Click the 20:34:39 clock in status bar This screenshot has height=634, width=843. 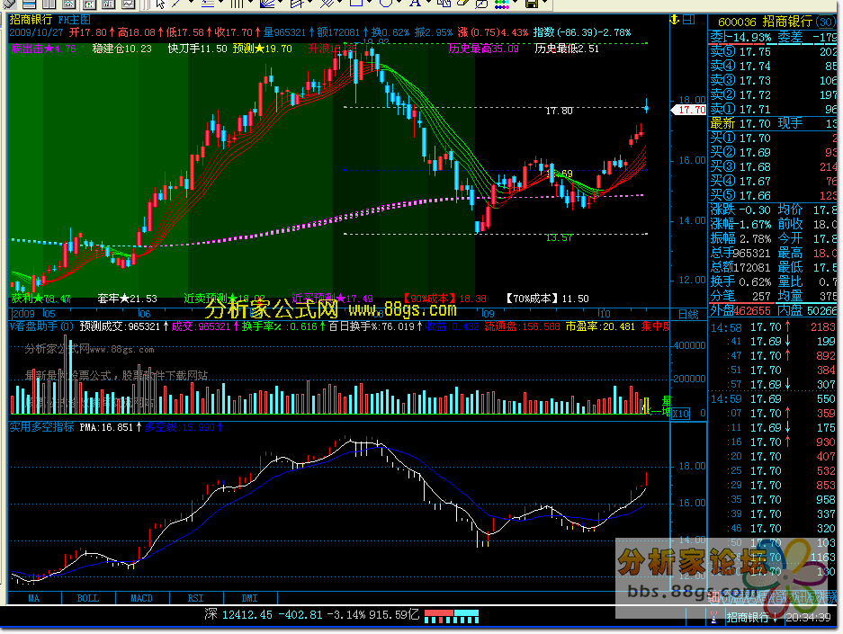pos(808,618)
